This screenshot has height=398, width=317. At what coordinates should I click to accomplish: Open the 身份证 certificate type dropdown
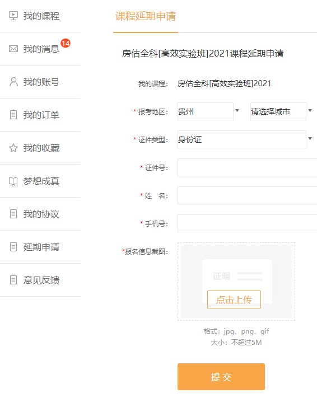tap(245, 139)
